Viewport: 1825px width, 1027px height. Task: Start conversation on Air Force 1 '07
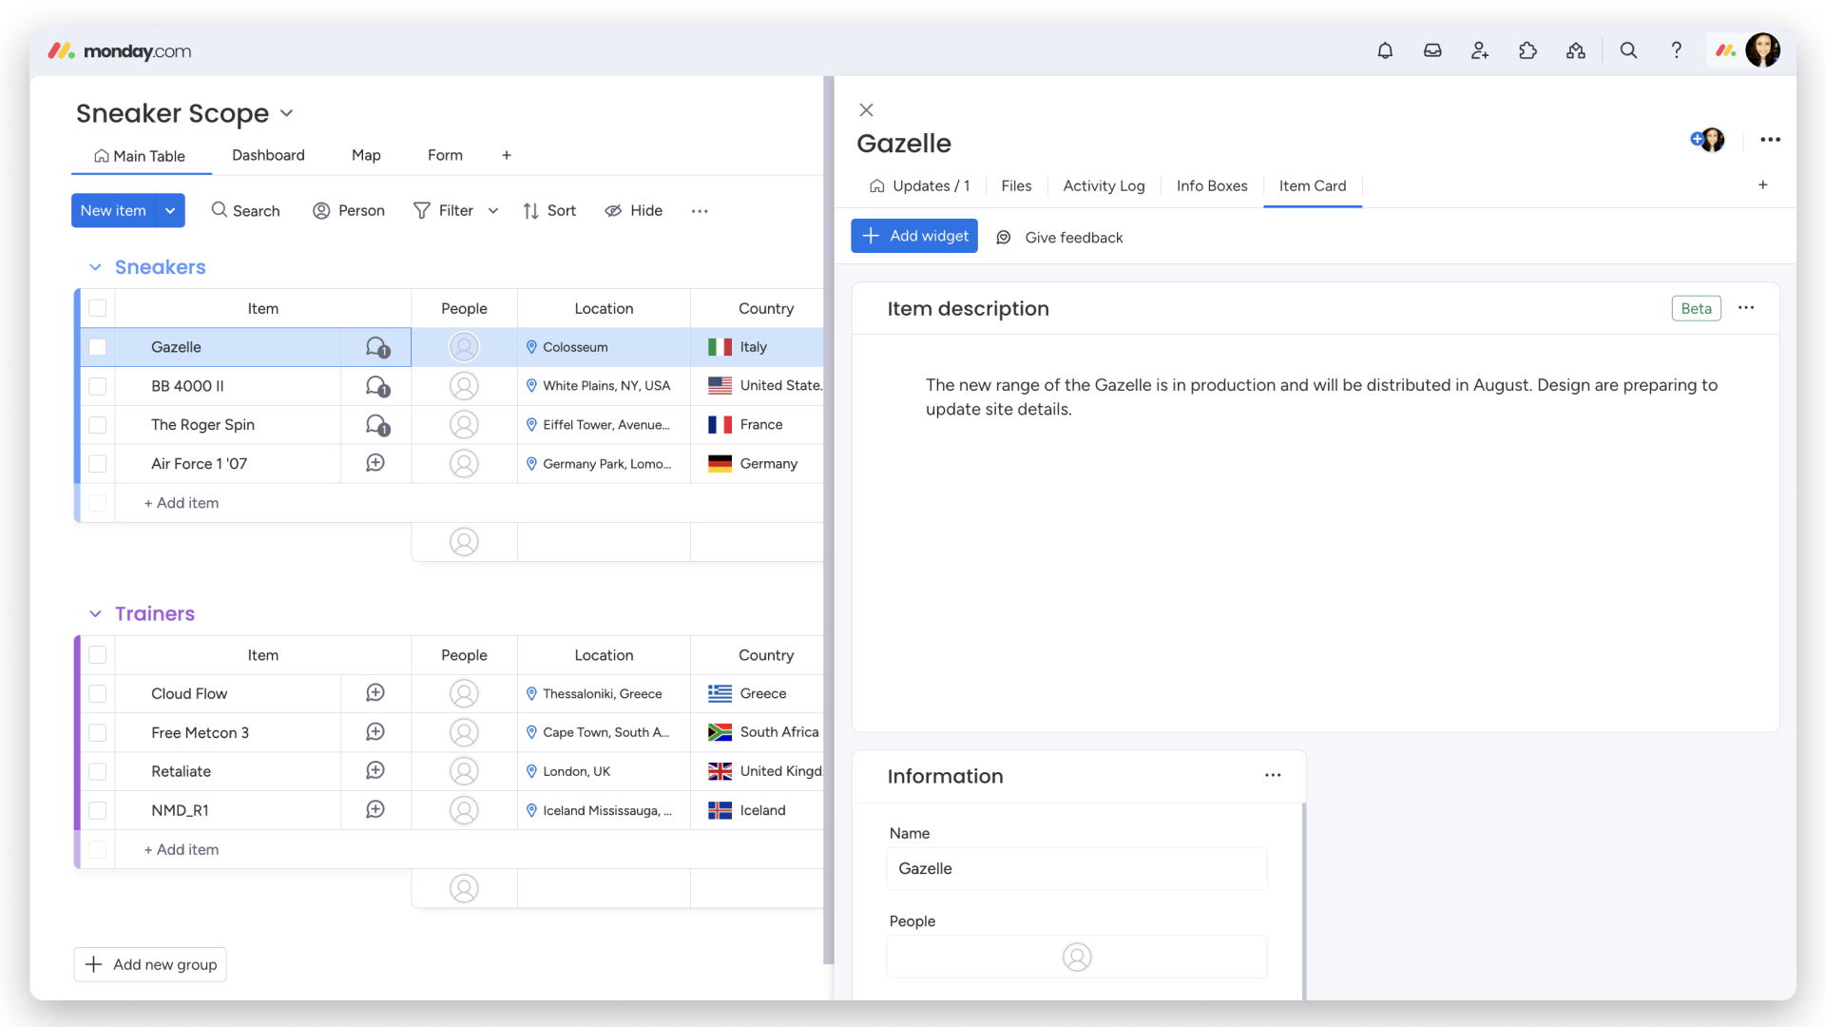point(375,463)
